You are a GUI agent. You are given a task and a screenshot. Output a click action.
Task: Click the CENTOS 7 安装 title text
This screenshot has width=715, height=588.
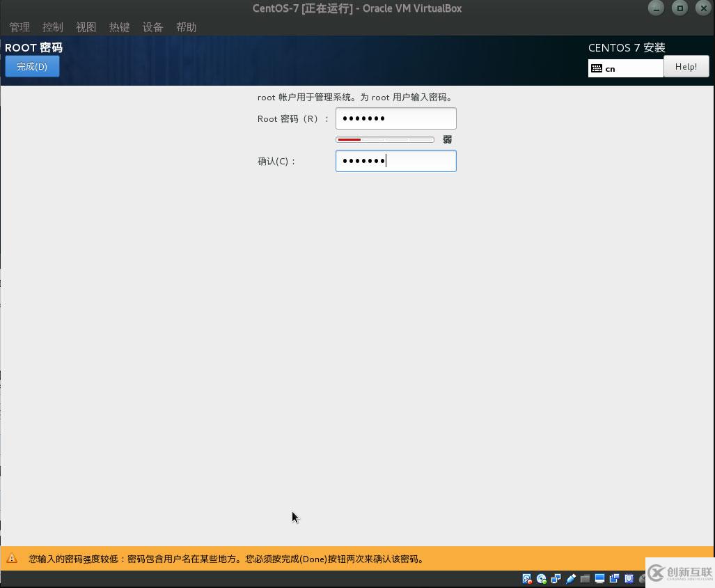point(627,47)
